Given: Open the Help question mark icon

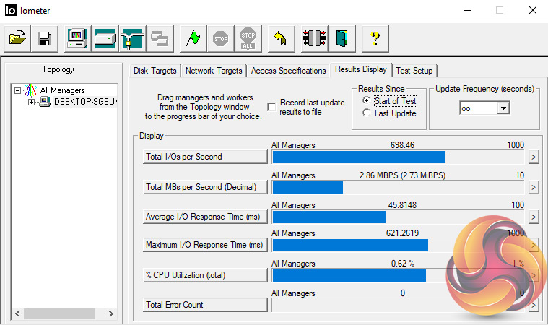Looking at the screenshot, I should tap(375, 38).
